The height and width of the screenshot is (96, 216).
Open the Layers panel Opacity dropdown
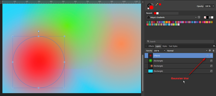[159, 51]
